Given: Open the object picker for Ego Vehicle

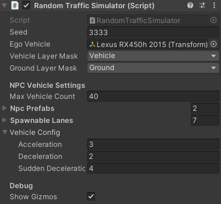Looking at the screenshot, I should pos(213,44).
